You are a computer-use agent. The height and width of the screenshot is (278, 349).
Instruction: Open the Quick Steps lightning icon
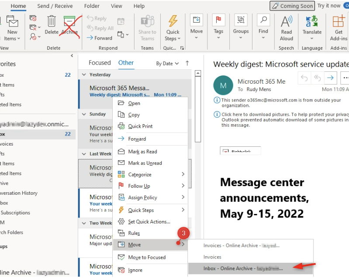(173, 21)
